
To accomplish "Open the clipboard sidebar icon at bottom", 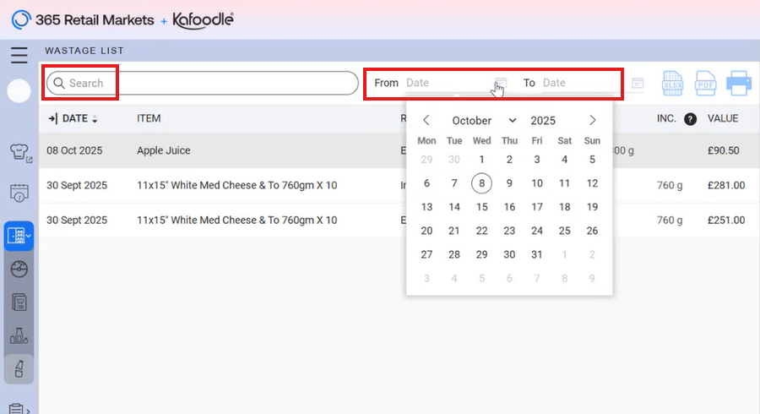I will coord(19,408).
